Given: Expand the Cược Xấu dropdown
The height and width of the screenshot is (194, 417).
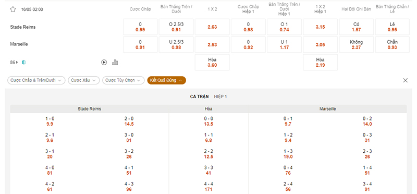Looking at the screenshot, I should coord(84,80).
